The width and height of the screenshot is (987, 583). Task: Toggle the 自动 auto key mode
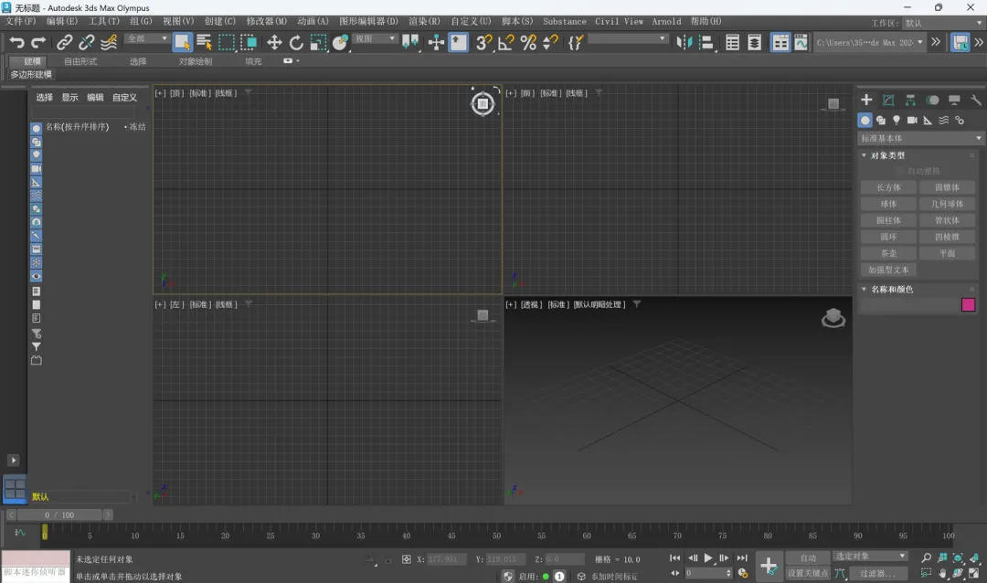click(808, 557)
